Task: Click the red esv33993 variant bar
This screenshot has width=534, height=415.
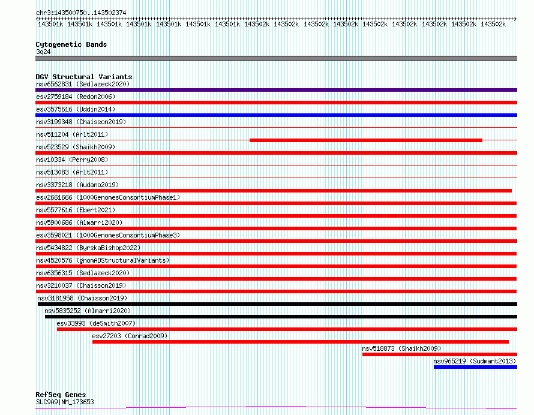Action: [287, 329]
